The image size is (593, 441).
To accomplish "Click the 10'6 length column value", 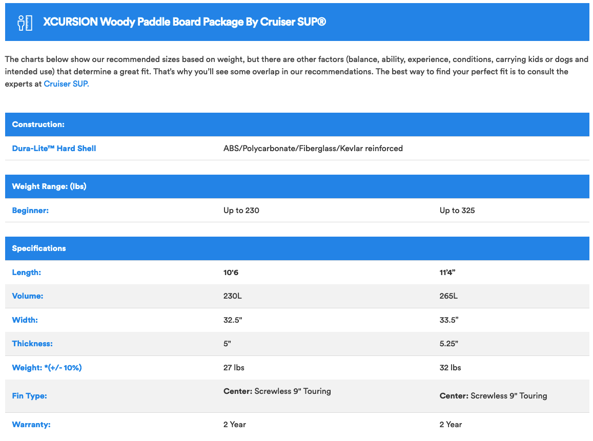I will 231,272.
